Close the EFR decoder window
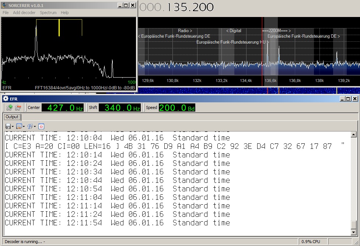Screen dimensions: 360x246 [355, 99]
